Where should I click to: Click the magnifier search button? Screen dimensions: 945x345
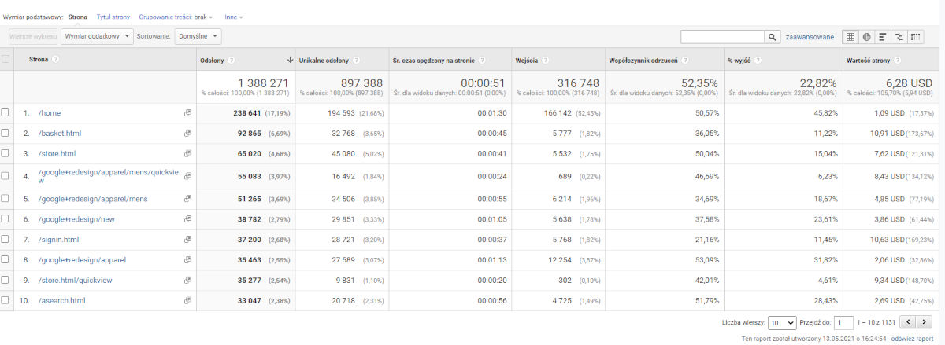pyautogui.click(x=773, y=37)
